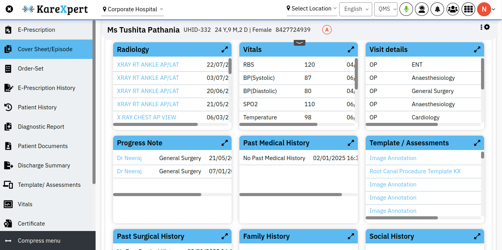Toggle the alert indicator next to patient phone
This screenshot has width=502, height=250.
coord(326,29)
